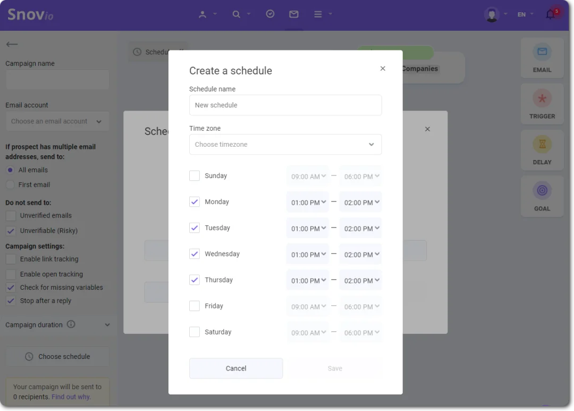This screenshot has height=411, width=574.
Task: Check the Saturday checkbox
Action: click(x=195, y=332)
